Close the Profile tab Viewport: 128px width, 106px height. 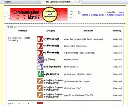[39, 2]
